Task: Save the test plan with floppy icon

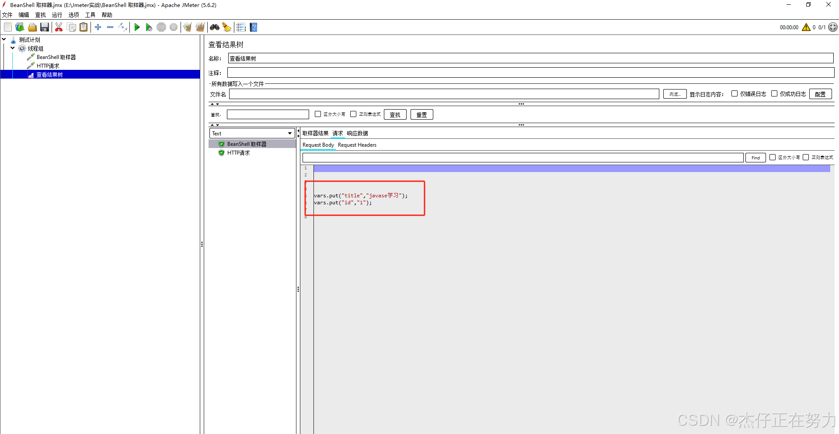Action: tap(44, 27)
